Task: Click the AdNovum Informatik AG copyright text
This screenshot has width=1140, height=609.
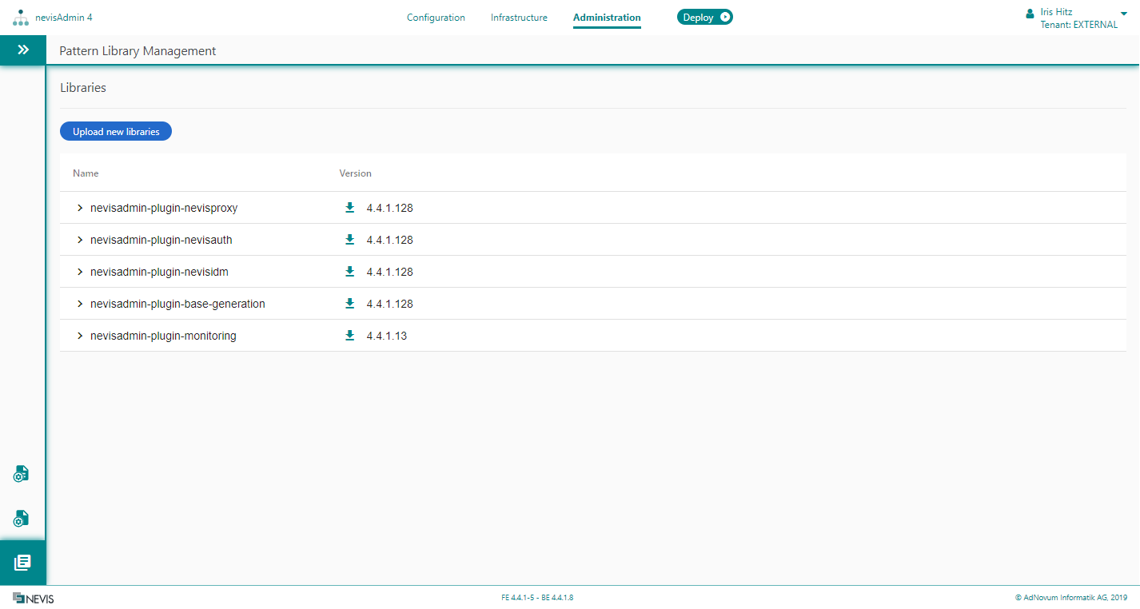Action: point(1071,598)
